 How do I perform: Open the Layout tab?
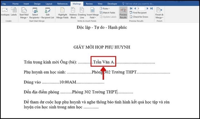point(49,4)
